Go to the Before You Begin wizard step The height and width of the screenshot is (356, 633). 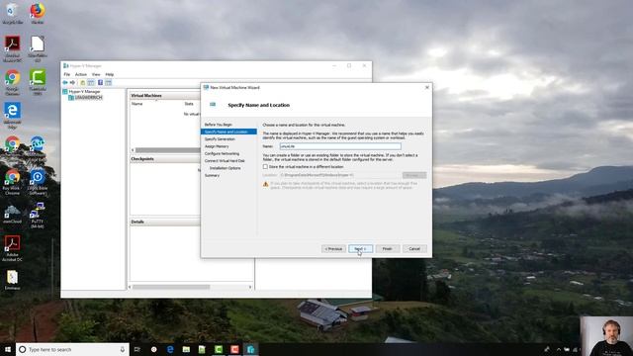218,125
